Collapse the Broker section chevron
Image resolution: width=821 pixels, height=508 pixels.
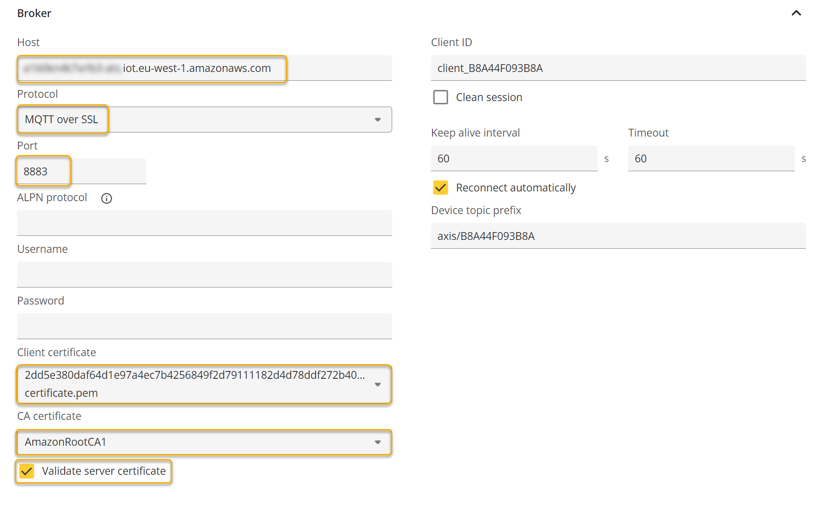[x=796, y=13]
